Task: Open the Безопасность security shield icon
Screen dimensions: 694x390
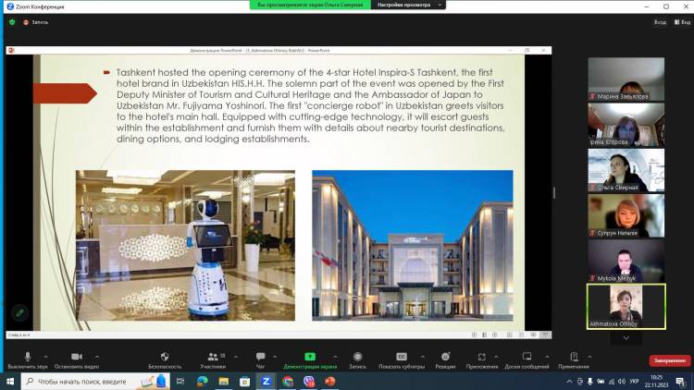Action: (164, 357)
